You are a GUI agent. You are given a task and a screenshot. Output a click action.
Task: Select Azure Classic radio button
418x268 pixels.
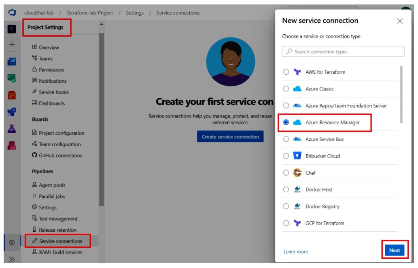point(286,89)
